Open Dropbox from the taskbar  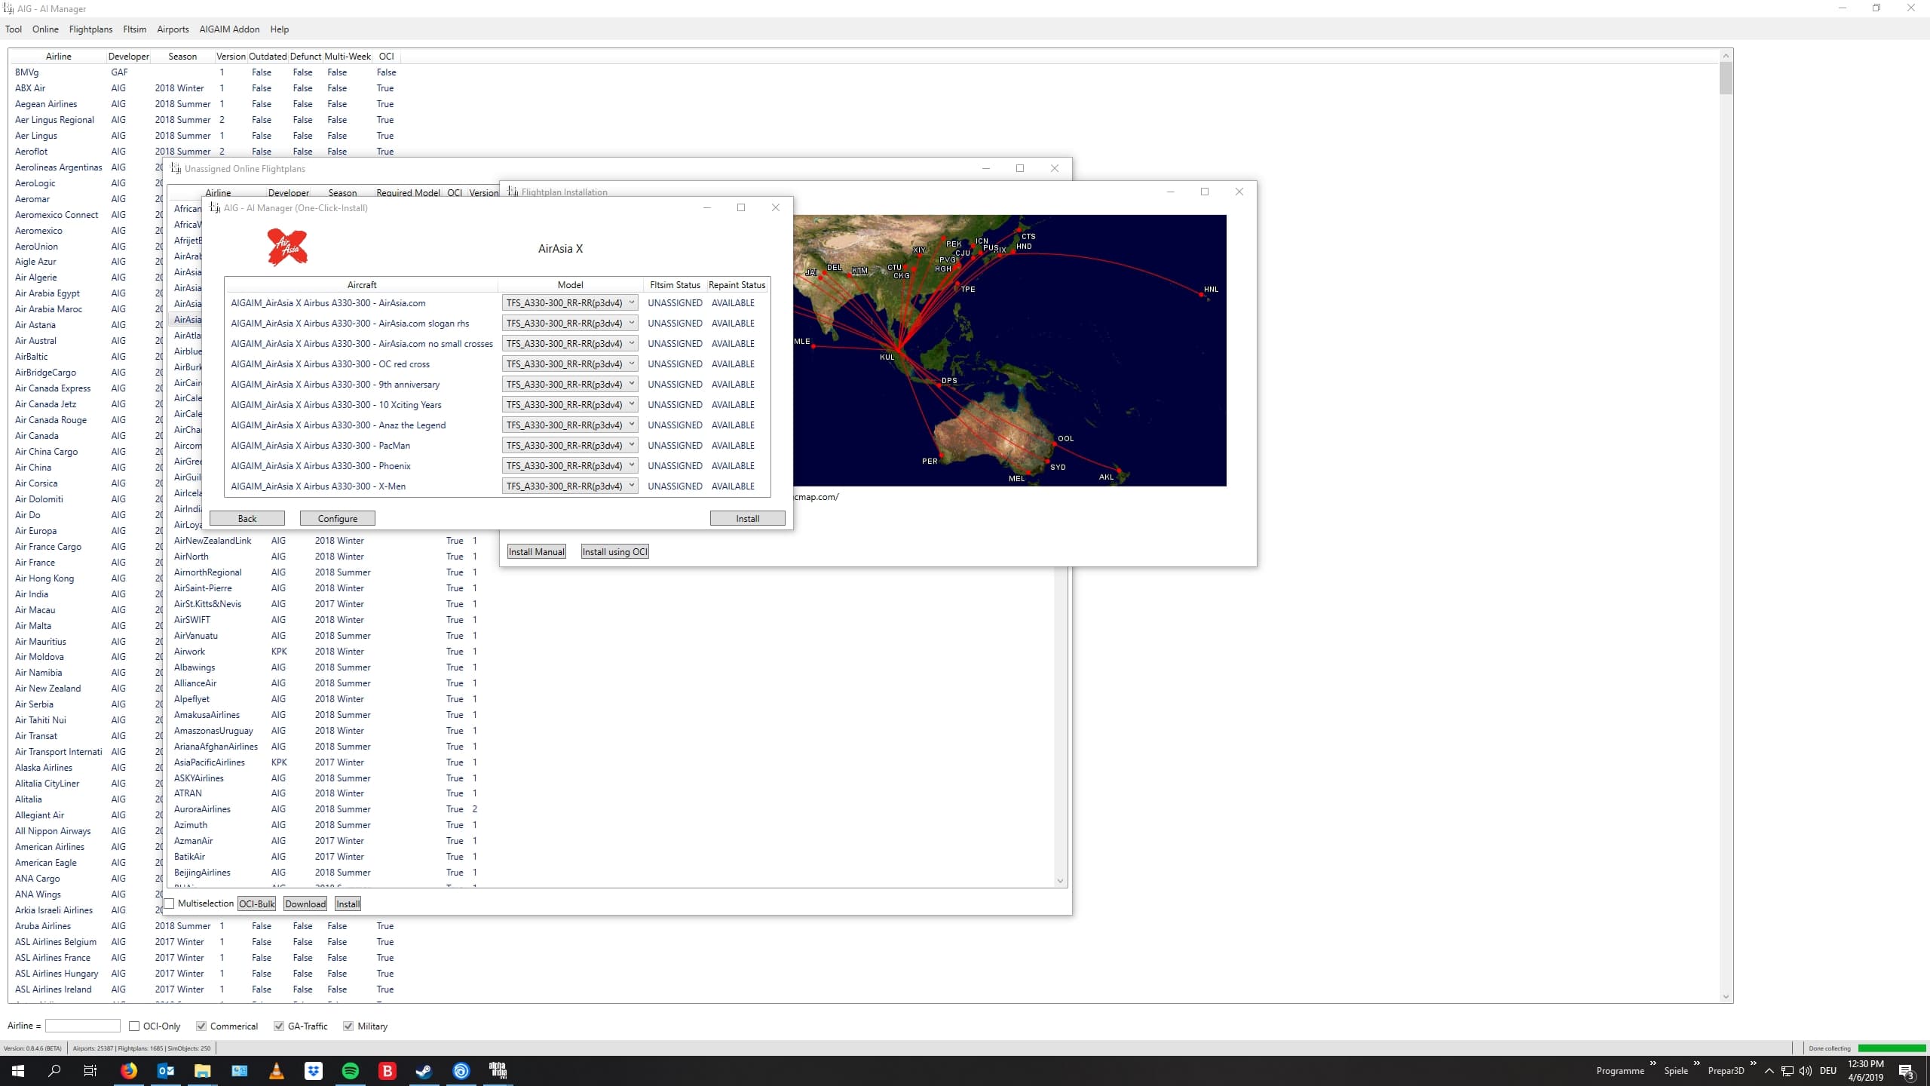(x=314, y=1071)
